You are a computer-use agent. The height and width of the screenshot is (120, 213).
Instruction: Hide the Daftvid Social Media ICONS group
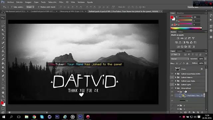(172, 74)
